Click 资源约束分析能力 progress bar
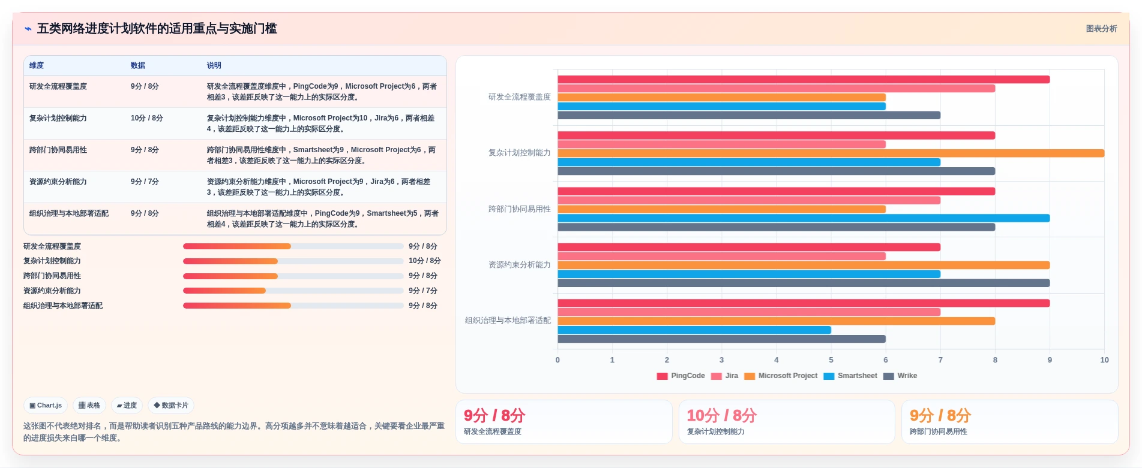This screenshot has height=468, width=1142. 293,291
